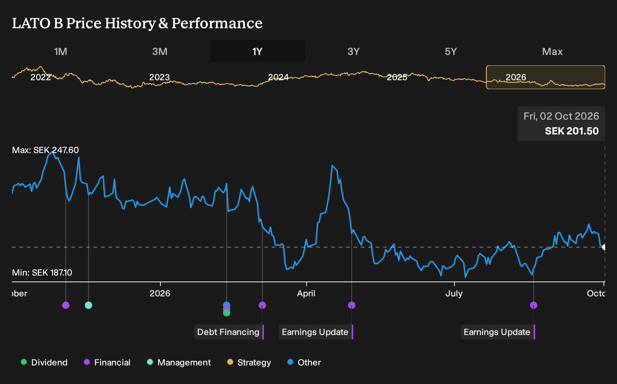This screenshot has width=617, height=384.
Task: Switch to the 1M range tab
Action: click(61, 51)
